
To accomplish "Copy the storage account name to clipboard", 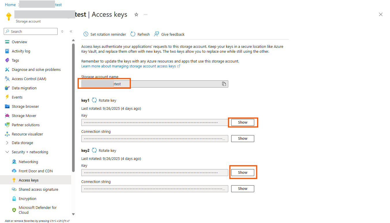I will [224, 84].
